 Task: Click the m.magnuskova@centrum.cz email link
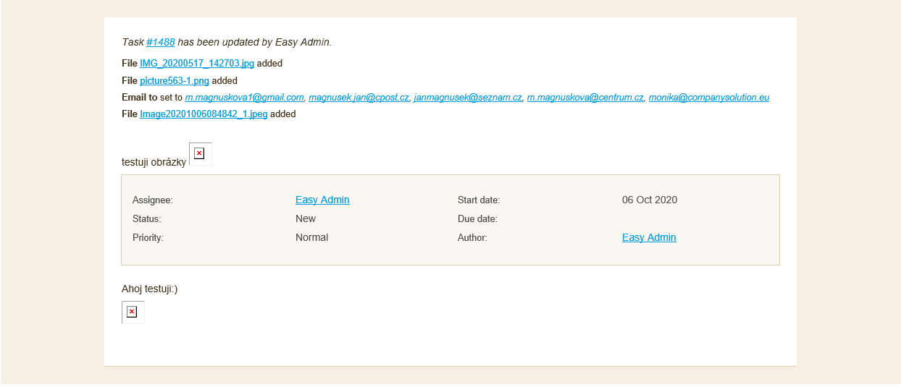(x=585, y=98)
